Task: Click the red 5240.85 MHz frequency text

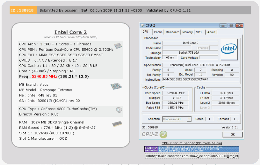Action: [x=44, y=76]
